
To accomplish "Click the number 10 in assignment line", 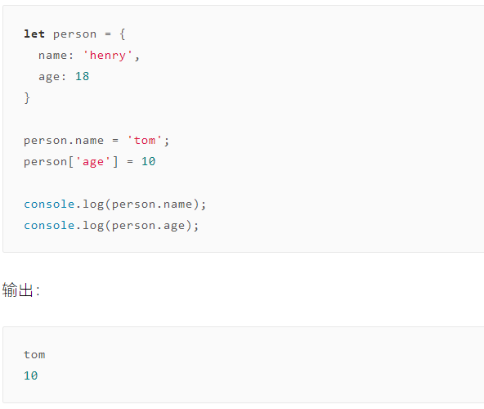I will point(149,161).
